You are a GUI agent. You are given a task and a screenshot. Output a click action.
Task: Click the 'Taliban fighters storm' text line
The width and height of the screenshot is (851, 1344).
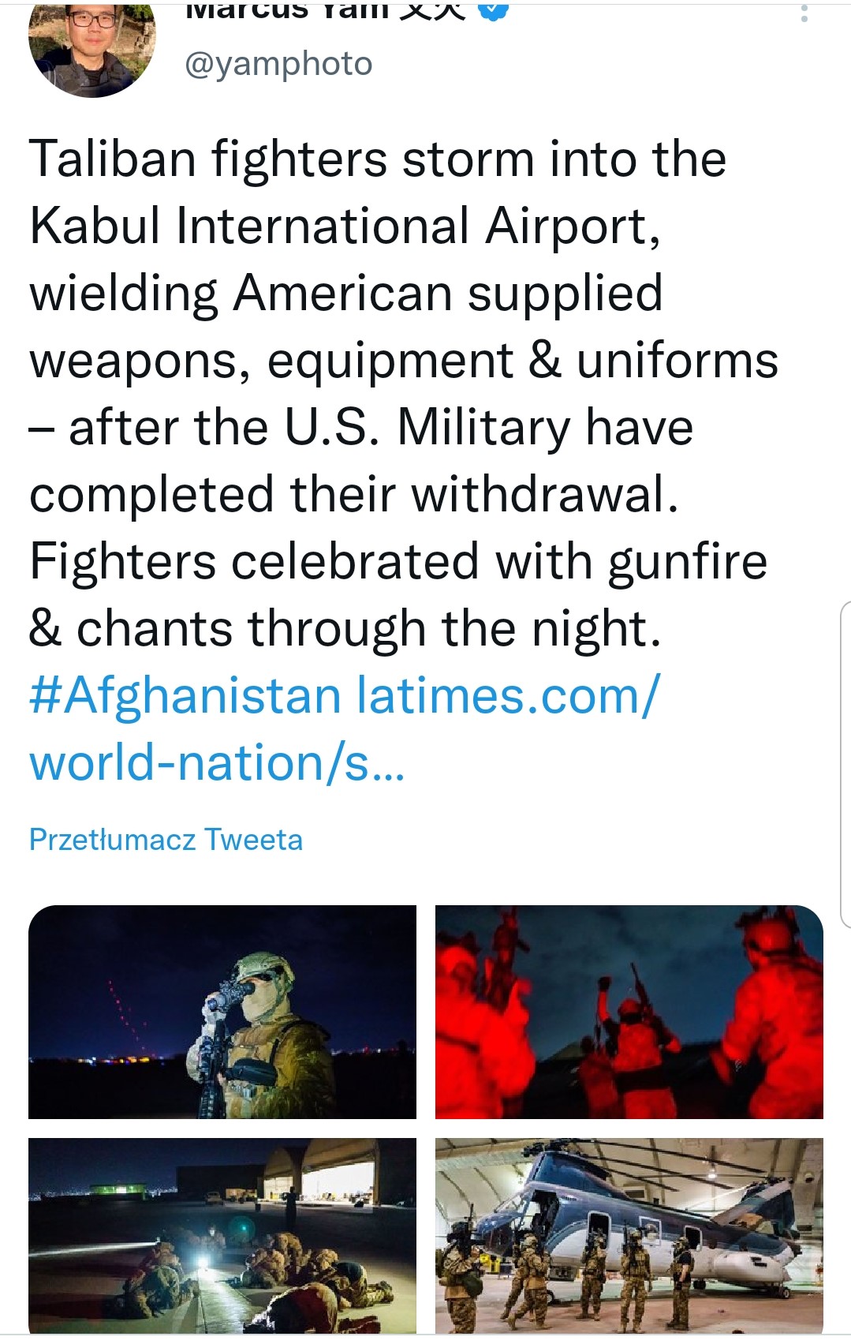point(377,159)
